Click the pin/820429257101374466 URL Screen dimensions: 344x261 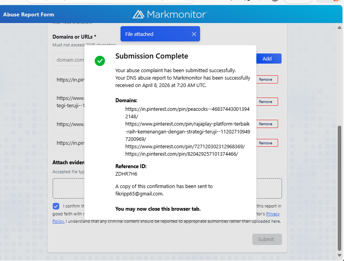click(x=181, y=154)
